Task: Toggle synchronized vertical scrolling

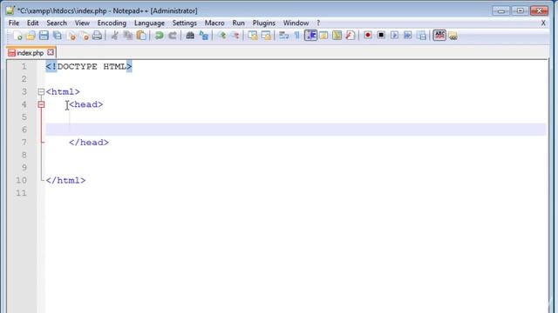Action: [253, 36]
